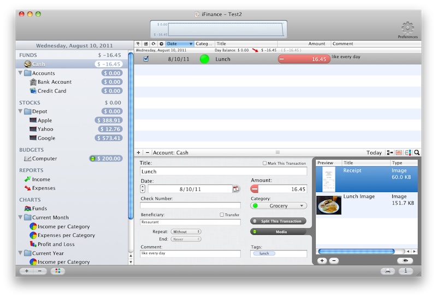The height and width of the screenshot is (298, 437).
Task: Click the colored categories button below sidebar
Action: coord(57,271)
